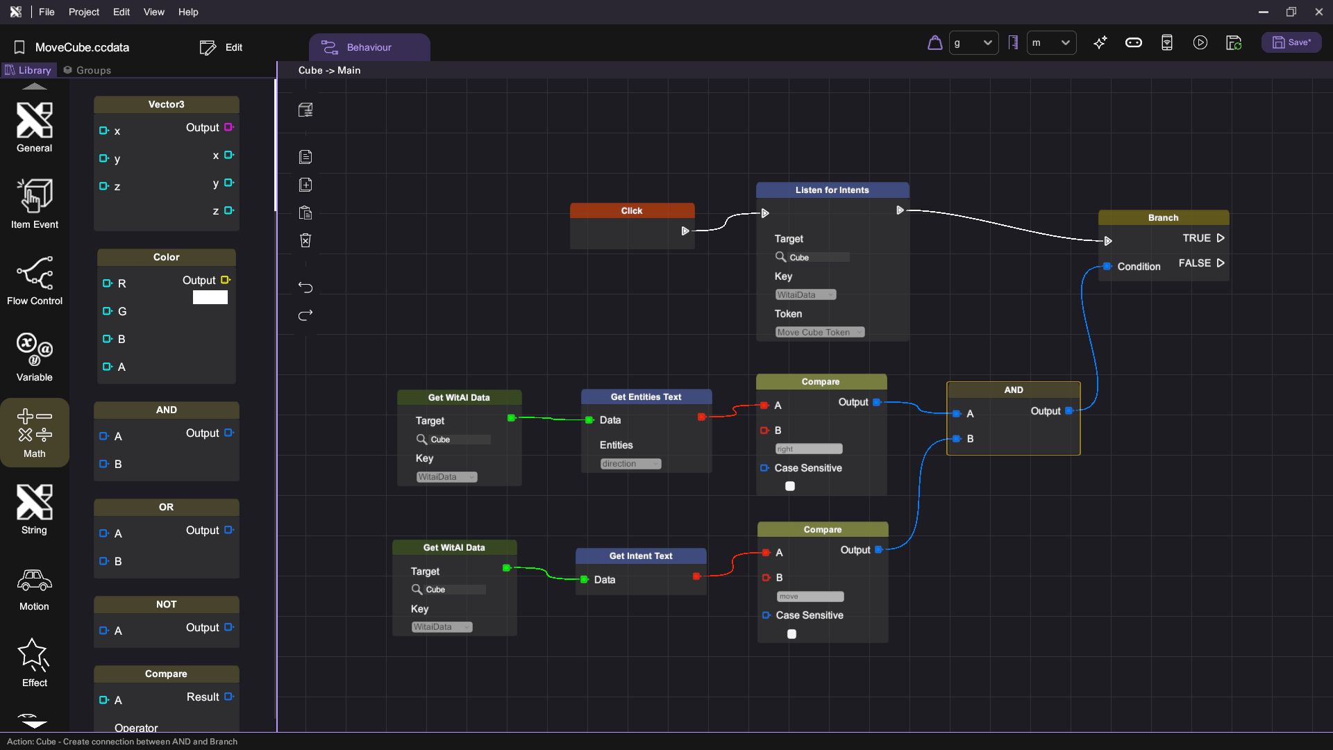Click the undo arrow icon
The height and width of the screenshot is (750, 1333).
click(305, 287)
